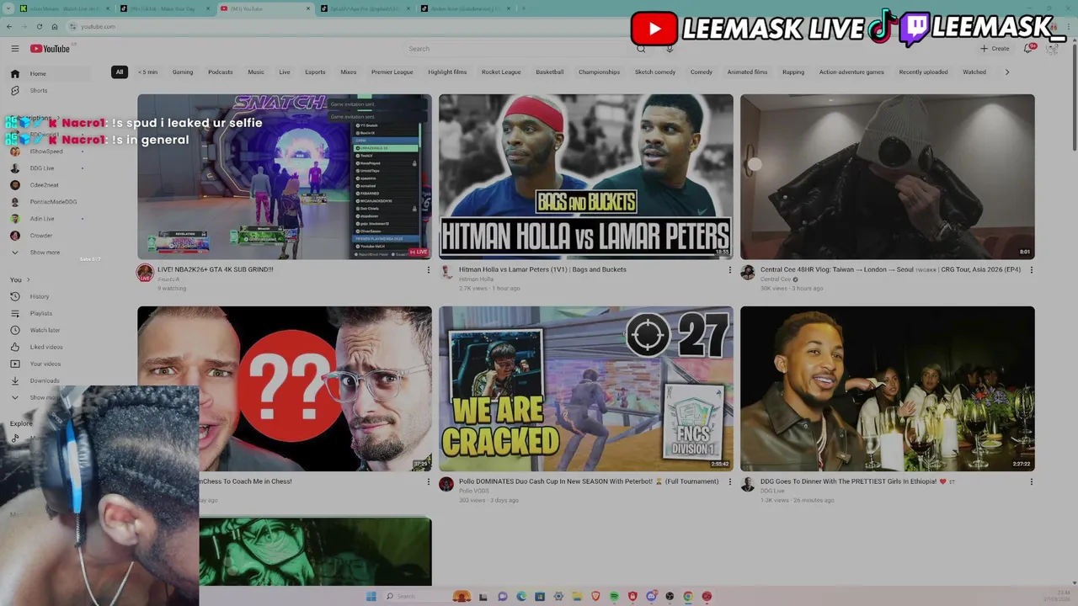Open more options for Pollo Cash Cup video
Screen dimensions: 1078x606
(x=729, y=482)
